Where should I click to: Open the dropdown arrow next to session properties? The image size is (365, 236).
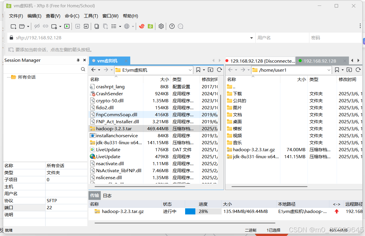click(x=60, y=27)
